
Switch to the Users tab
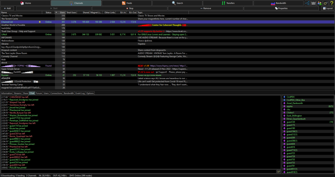[46, 93]
